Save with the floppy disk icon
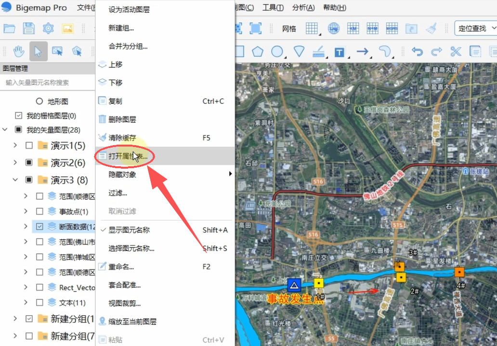 click(29, 28)
